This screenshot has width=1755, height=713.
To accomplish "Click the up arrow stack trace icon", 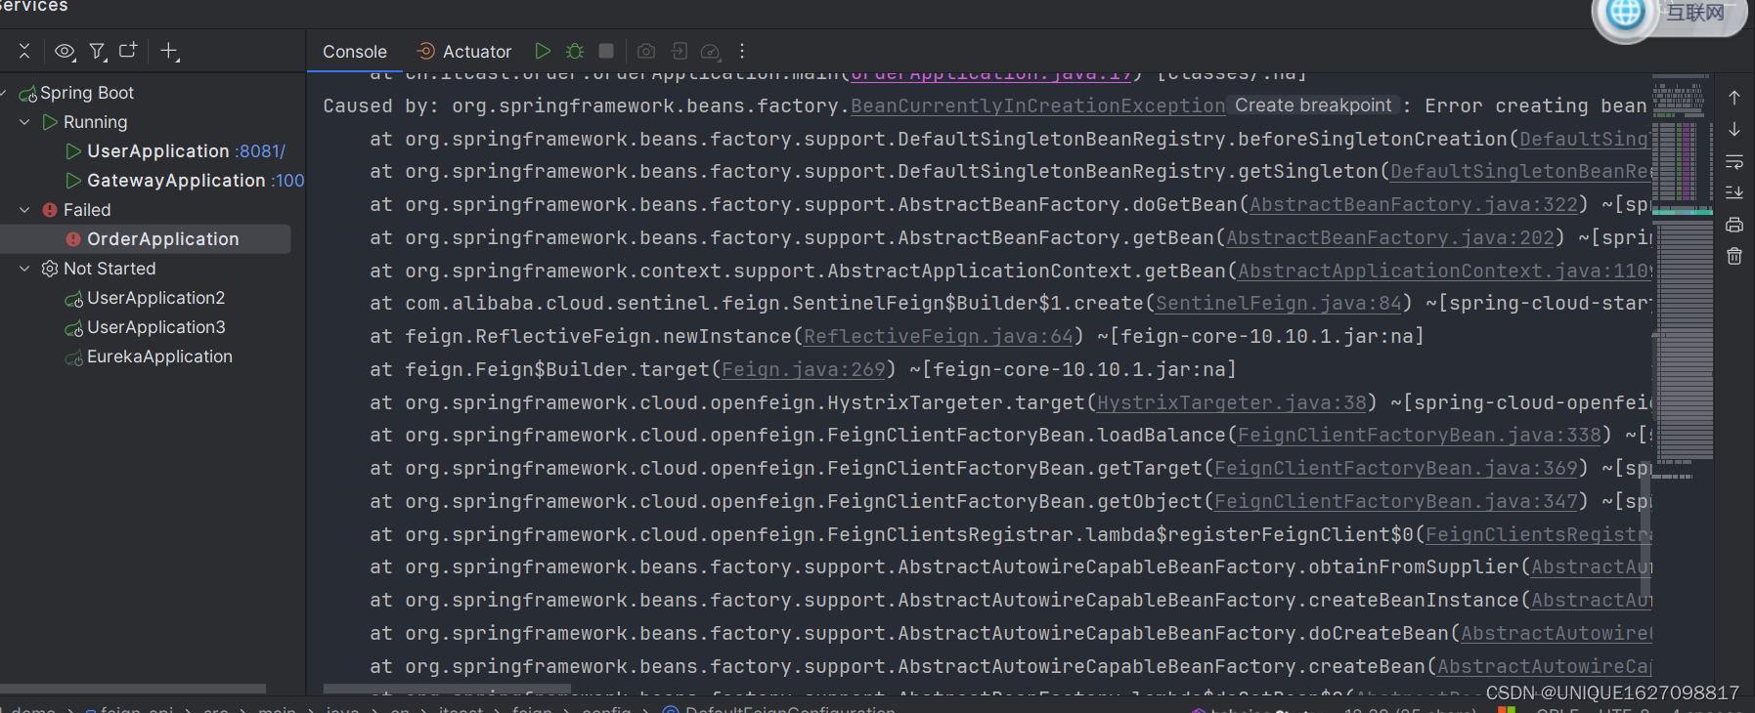I will click(x=1734, y=98).
